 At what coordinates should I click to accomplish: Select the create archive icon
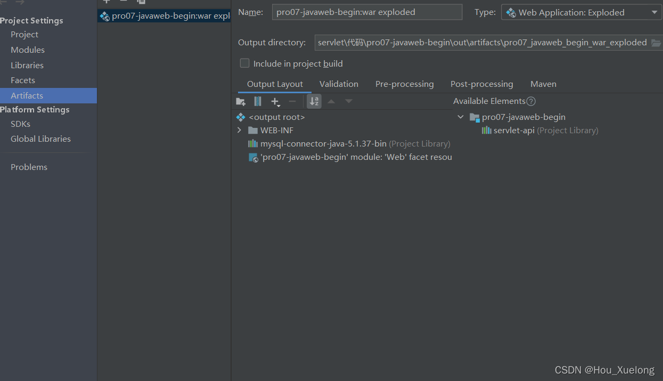tap(258, 101)
